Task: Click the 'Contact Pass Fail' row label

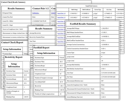Action: coord(7,17)
